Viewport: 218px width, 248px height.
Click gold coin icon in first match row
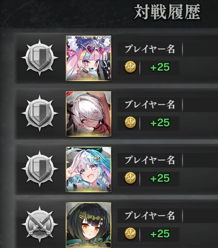point(130,67)
